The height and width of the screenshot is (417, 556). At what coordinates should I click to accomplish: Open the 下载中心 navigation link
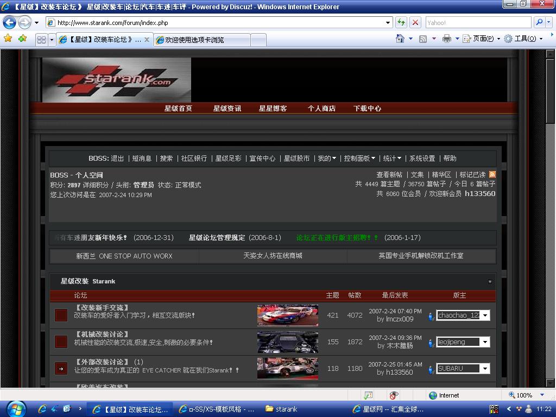(368, 109)
